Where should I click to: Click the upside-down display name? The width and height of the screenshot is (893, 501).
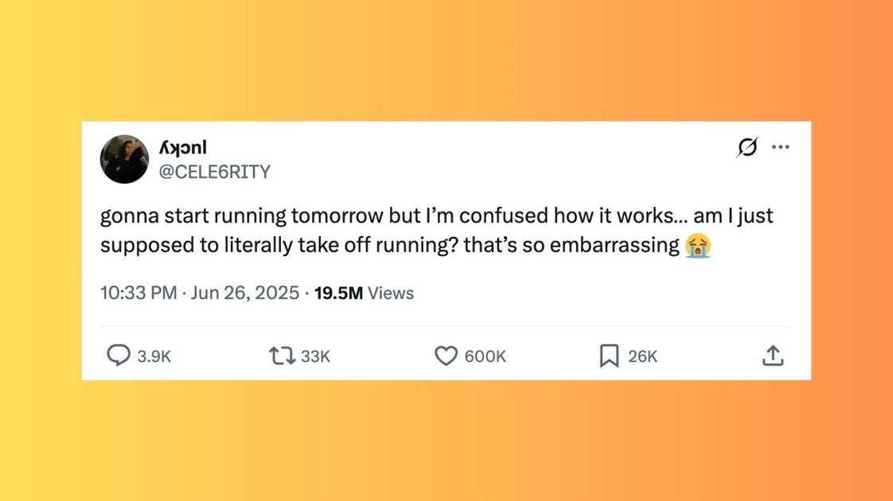coord(184,147)
